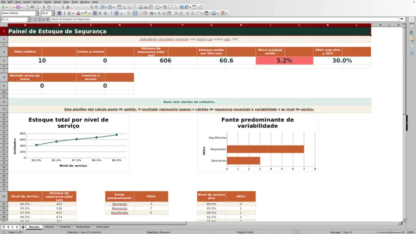The image size is (416, 234).
Task: Insert a chart using the chart icon
Action: 146,7
